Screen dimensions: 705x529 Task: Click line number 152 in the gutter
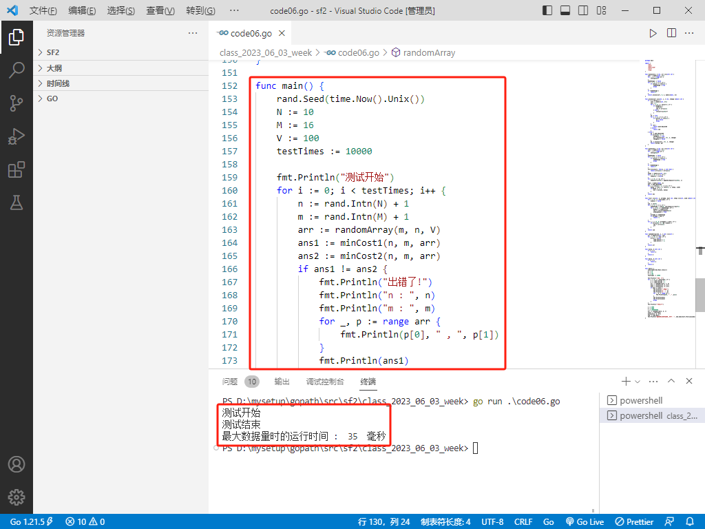(229, 85)
